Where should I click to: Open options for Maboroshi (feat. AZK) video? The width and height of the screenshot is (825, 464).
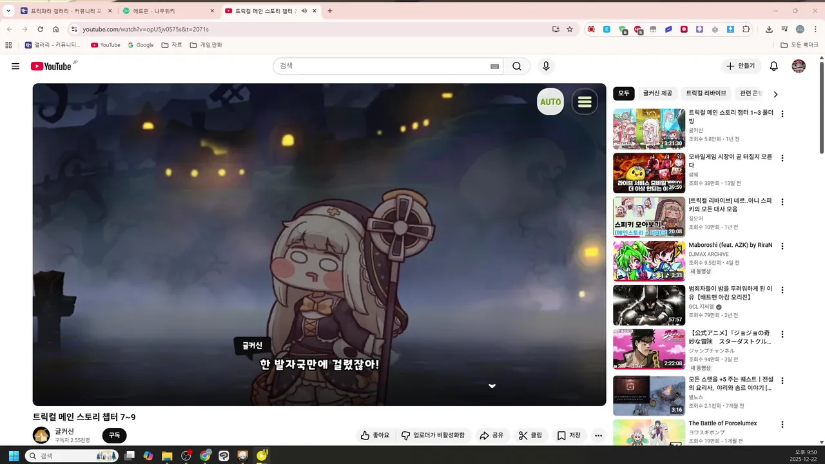pyautogui.click(x=782, y=246)
